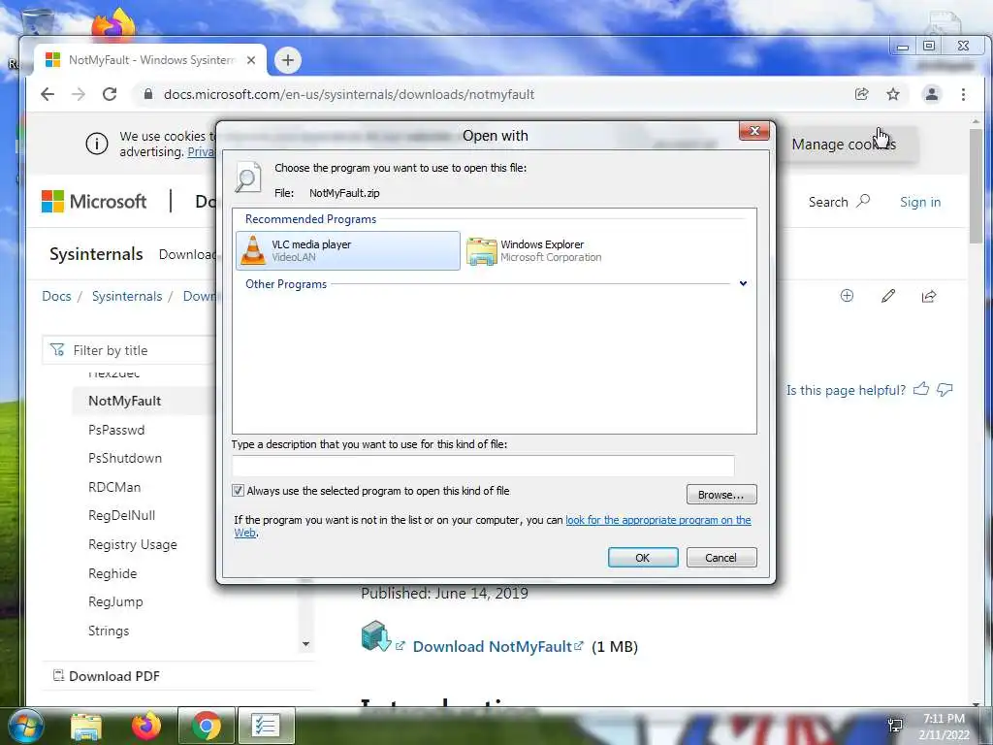Screen dimensions: 993x745
Task: Share this page icon in address bar
Action: click(x=862, y=94)
